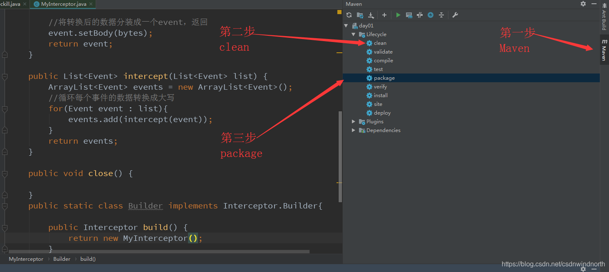Select the compile lifecycle goal
Viewport: 609px width, 272px height.
click(x=383, y=61)
